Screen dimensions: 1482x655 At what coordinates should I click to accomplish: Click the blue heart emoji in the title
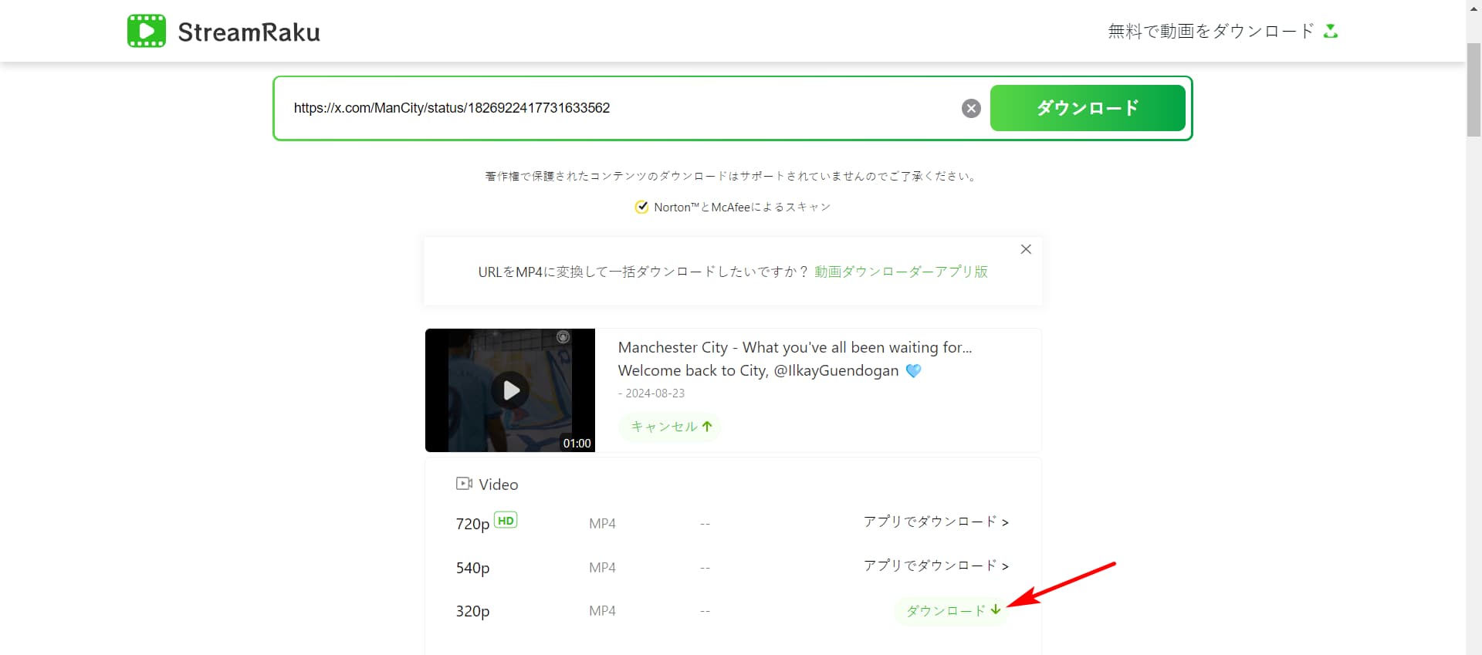pos(913,370)
